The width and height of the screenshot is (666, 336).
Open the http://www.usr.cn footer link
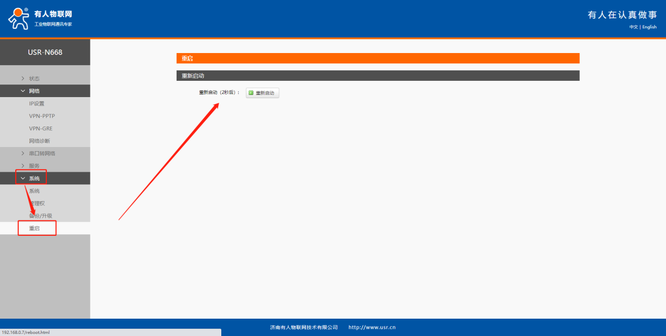372,328
